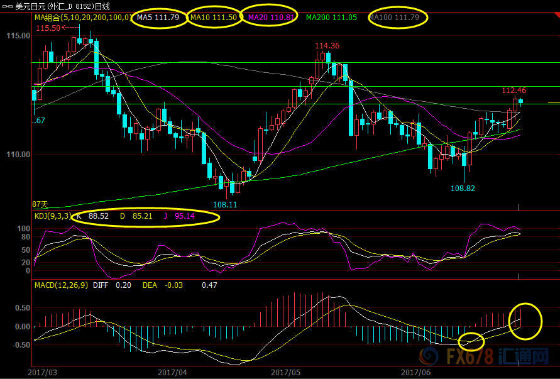Click the DEA -0.03 readout
This screenshot has height=379, width=560.
point(163,285)
